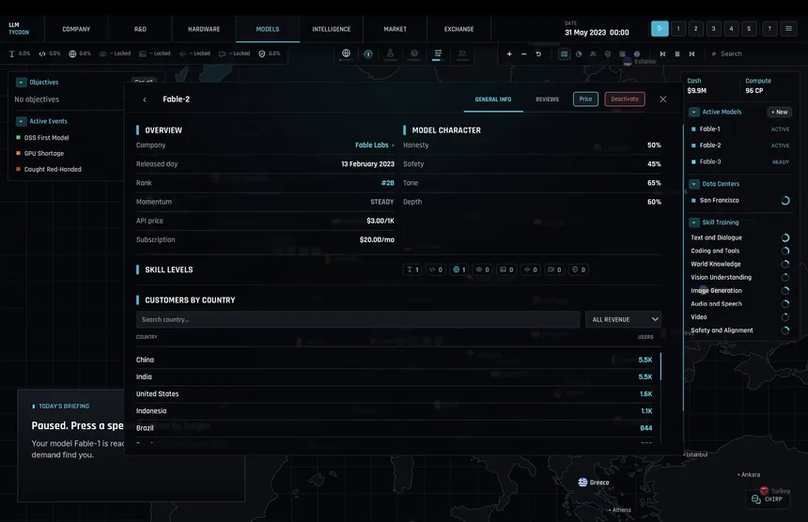808x522 pixels.
Task: Set game speed to 5
Action: point(749,29)
